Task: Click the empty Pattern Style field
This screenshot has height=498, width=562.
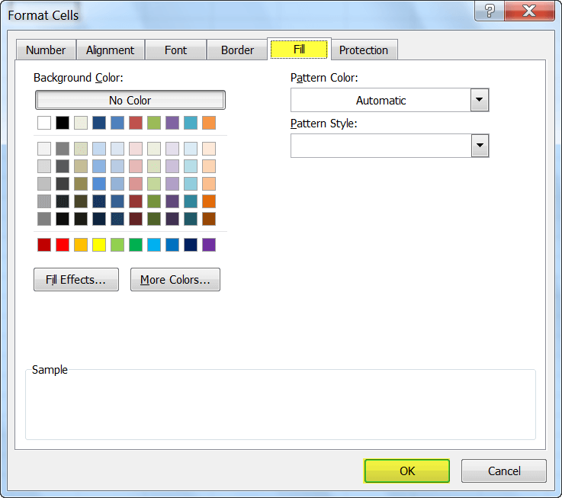Action: (381, 146)
